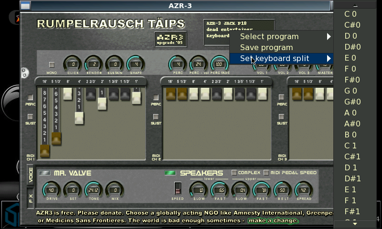Toggle the MR. VALVE power switch
Image resolution: width=382 pixels, height=229 pixels.
click(44, 173)
